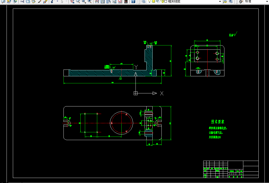Expand the undo history arrow

coord(57,1)
